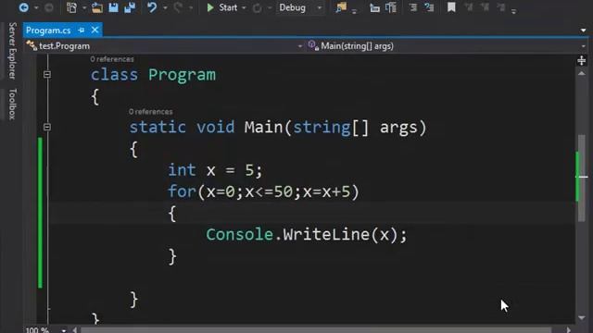Click the vertical scrollbar down arrow
Viewport: 593px width, 333px height.
[x=582, y=317]
